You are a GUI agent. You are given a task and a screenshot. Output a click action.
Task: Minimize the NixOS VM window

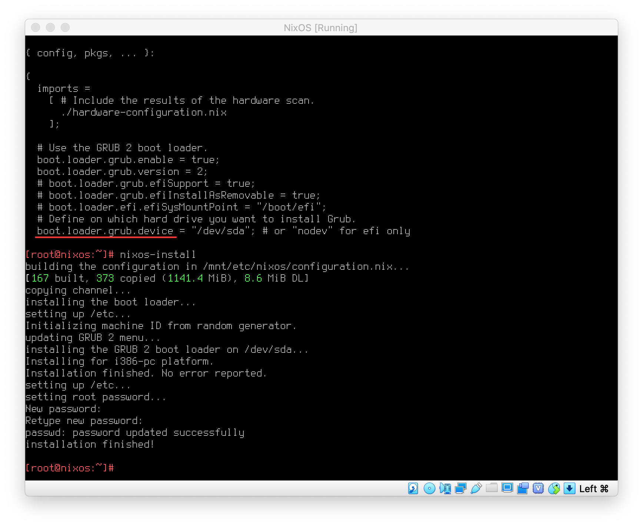50,27
